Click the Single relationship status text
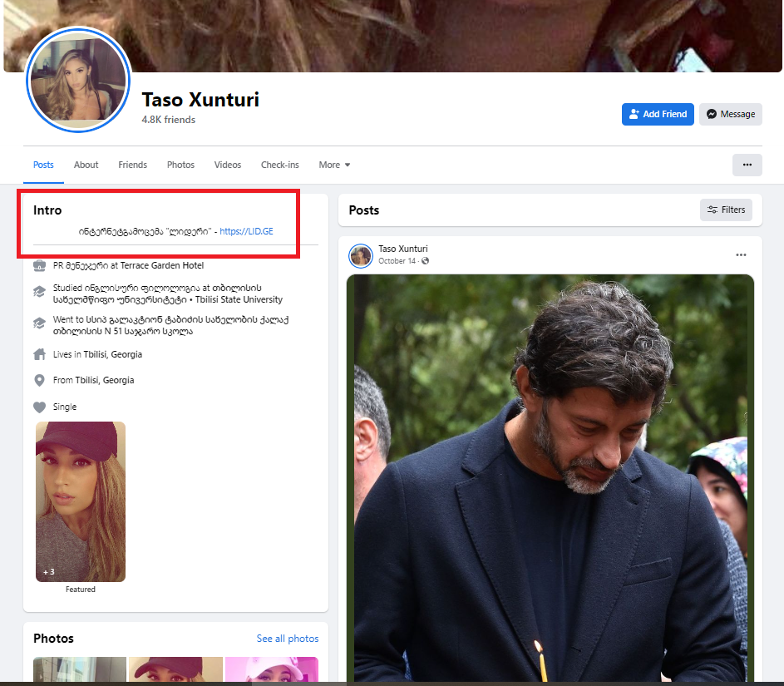784x686 pixels. coord(65,407)
